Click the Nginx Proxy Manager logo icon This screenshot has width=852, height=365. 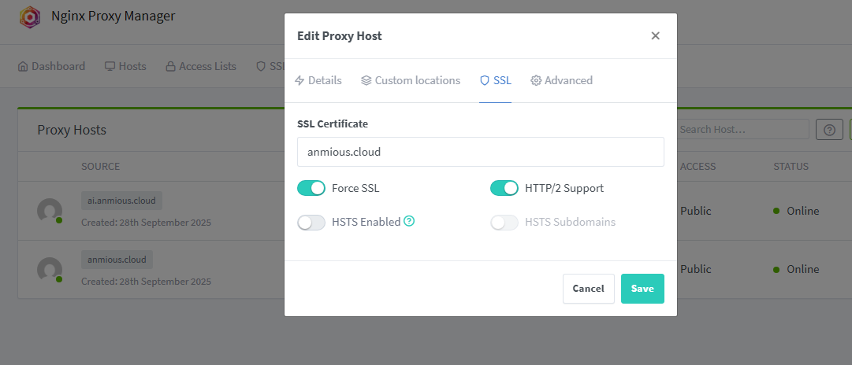30,16
